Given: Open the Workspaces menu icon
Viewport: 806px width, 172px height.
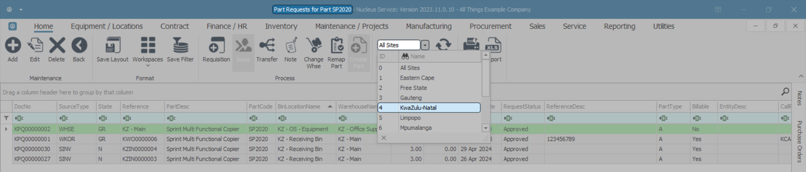Looking at the screenshot, I should [x=148, y=45].
